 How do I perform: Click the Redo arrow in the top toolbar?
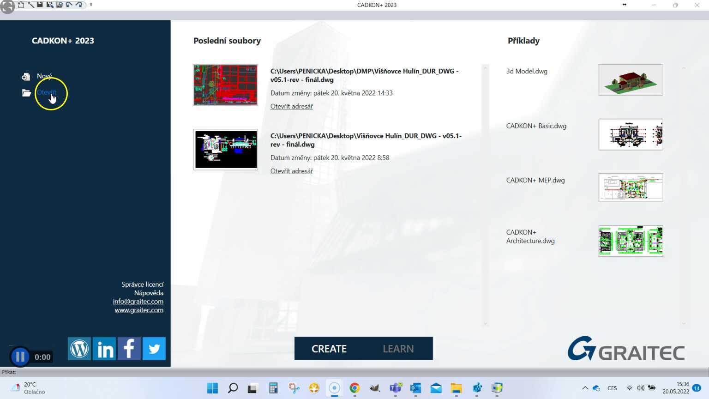point(79,5)
